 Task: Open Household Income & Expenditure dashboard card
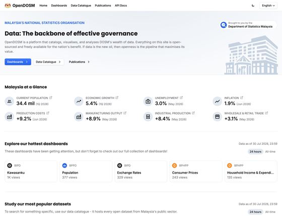(251, 171)
